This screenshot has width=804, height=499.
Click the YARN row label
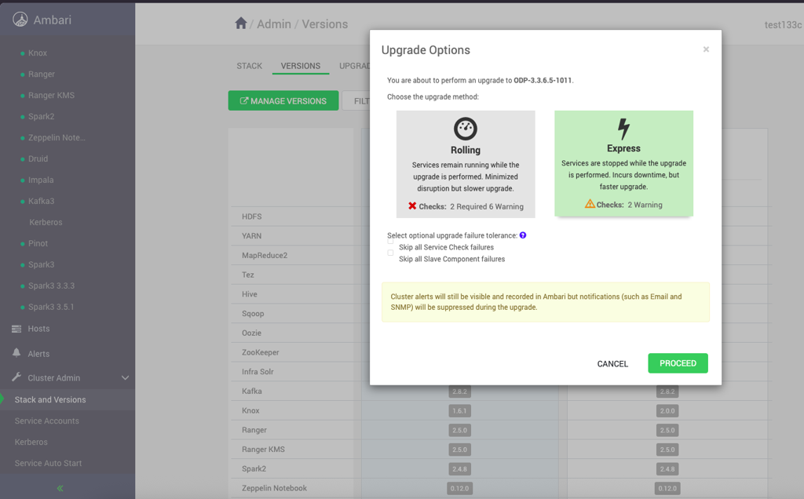pyautogui.click(x=251, y=236)
